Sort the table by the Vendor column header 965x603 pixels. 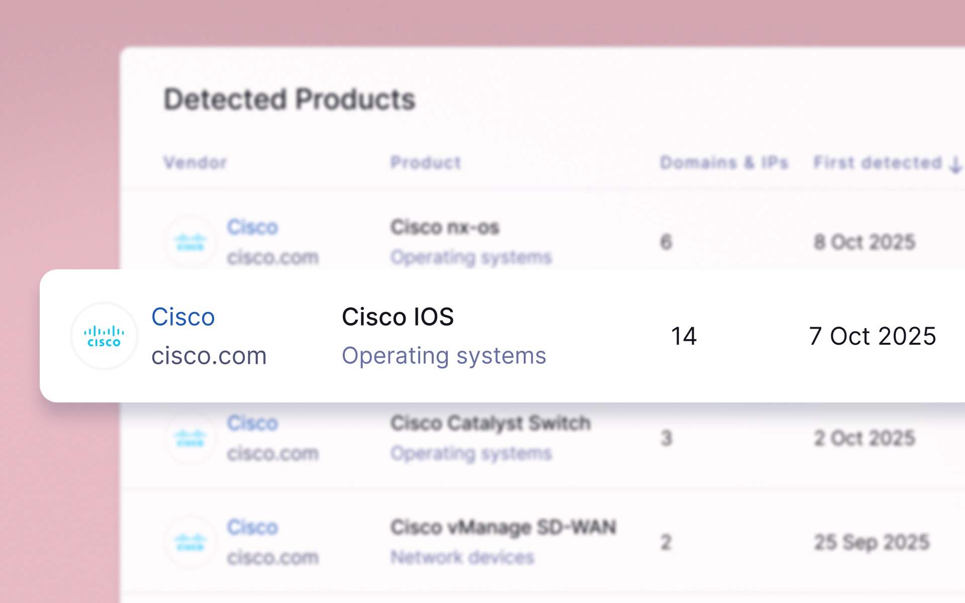click(x=195, y=162)
